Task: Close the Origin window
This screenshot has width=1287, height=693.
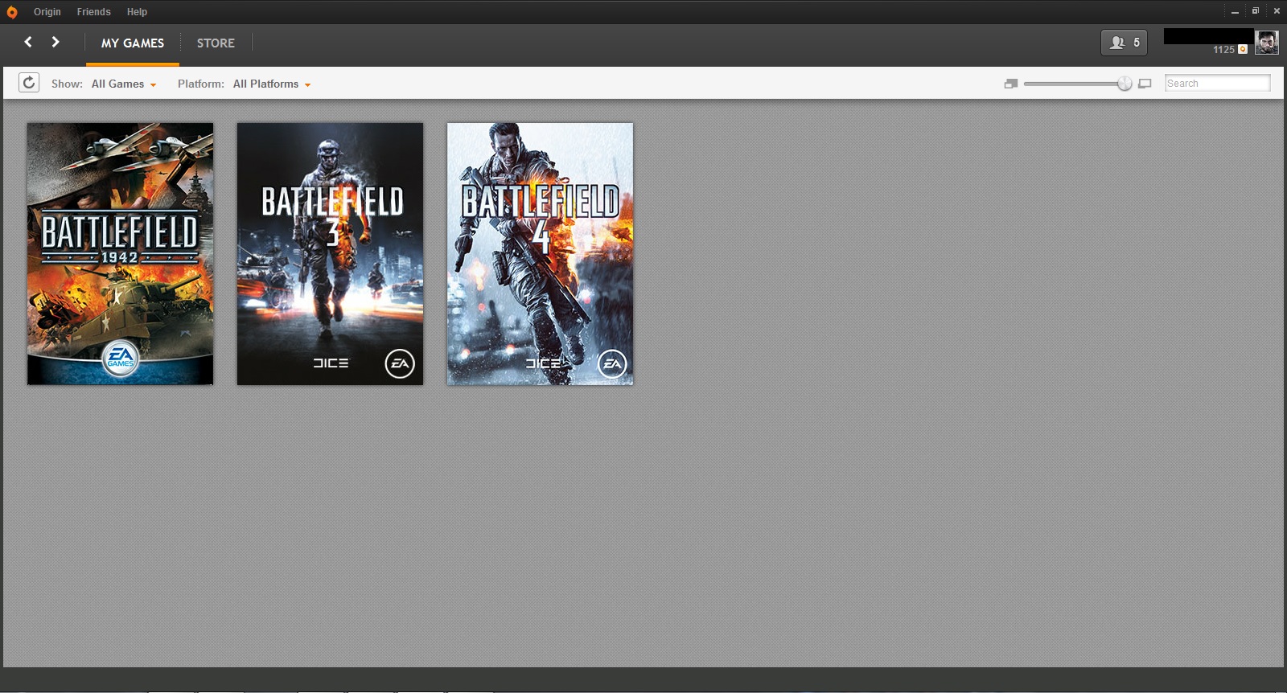Action: (1277, 11)
